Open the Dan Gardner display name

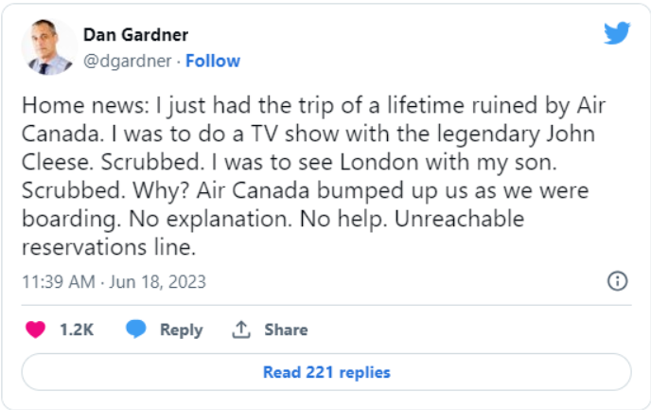[135, 35]
